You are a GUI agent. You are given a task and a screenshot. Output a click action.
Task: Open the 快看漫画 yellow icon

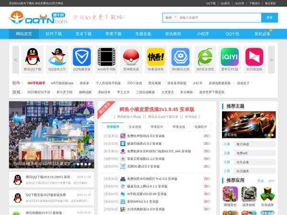[156, 57]
